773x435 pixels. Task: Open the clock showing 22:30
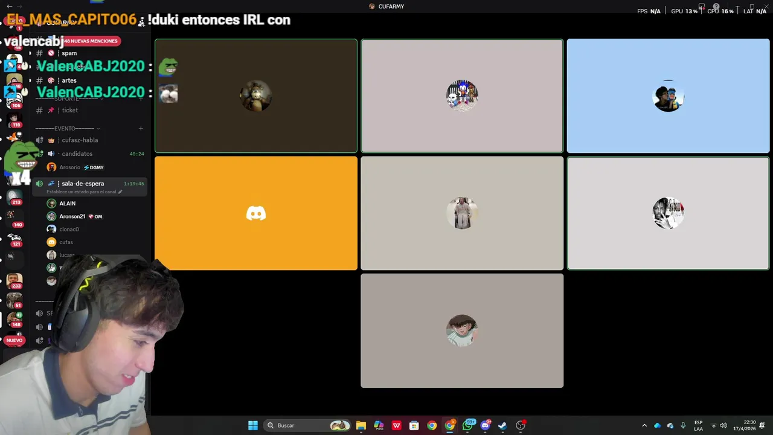click(744, 425)
